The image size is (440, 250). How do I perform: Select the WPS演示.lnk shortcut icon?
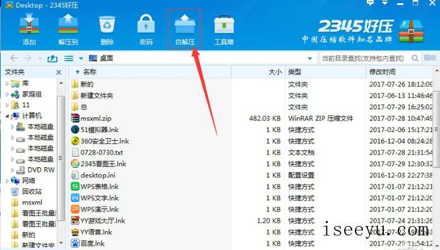coord(75,210)
